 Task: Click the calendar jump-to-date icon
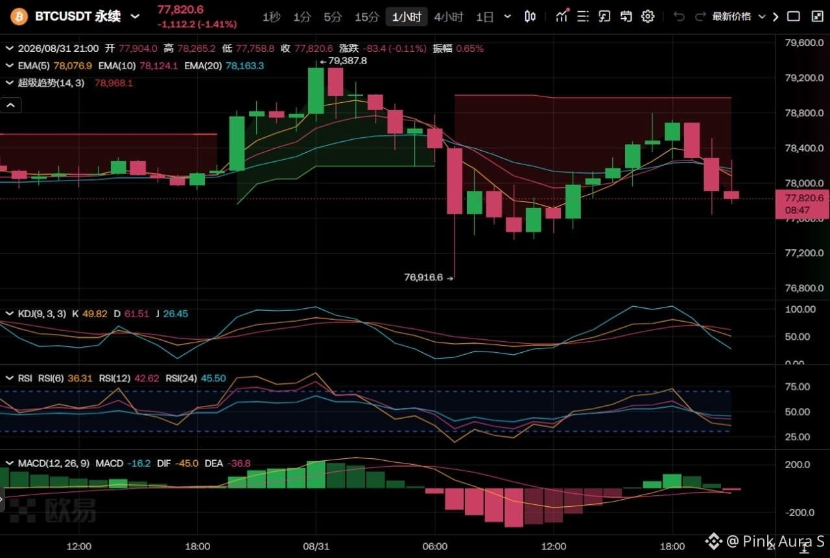[626, 17]
